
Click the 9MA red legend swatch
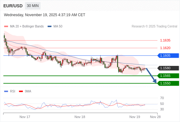pos(21,91)
